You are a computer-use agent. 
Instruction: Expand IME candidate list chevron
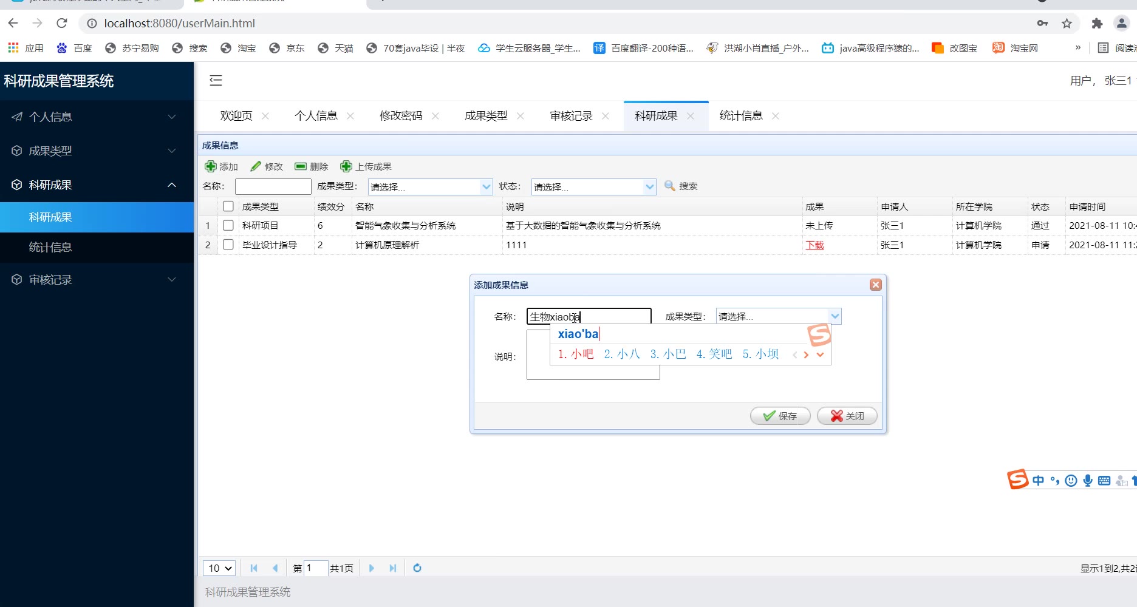(820, 354)
